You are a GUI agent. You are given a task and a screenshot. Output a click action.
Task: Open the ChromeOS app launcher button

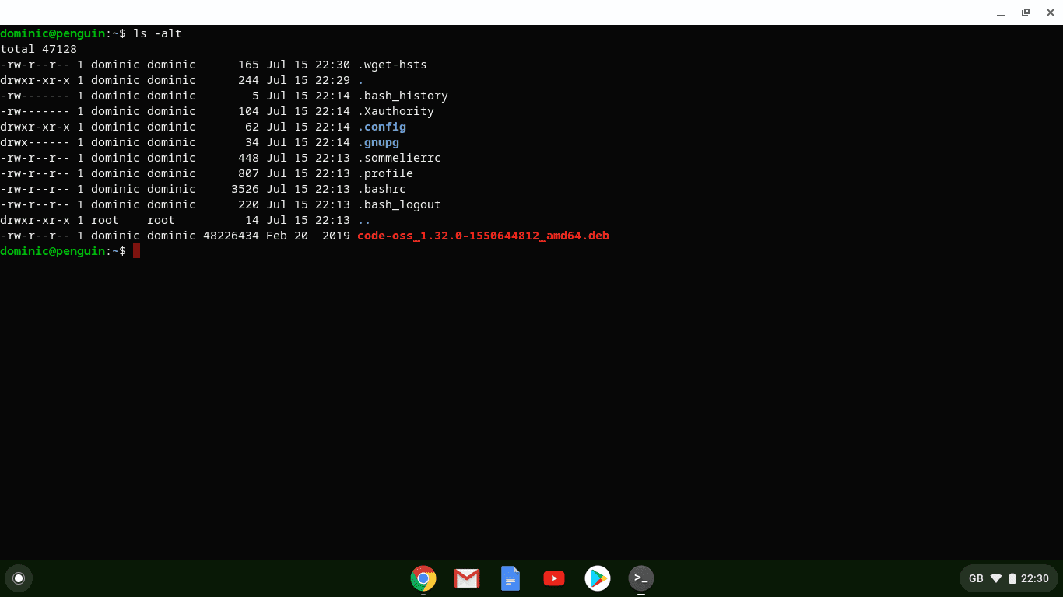tap(19, 578)
